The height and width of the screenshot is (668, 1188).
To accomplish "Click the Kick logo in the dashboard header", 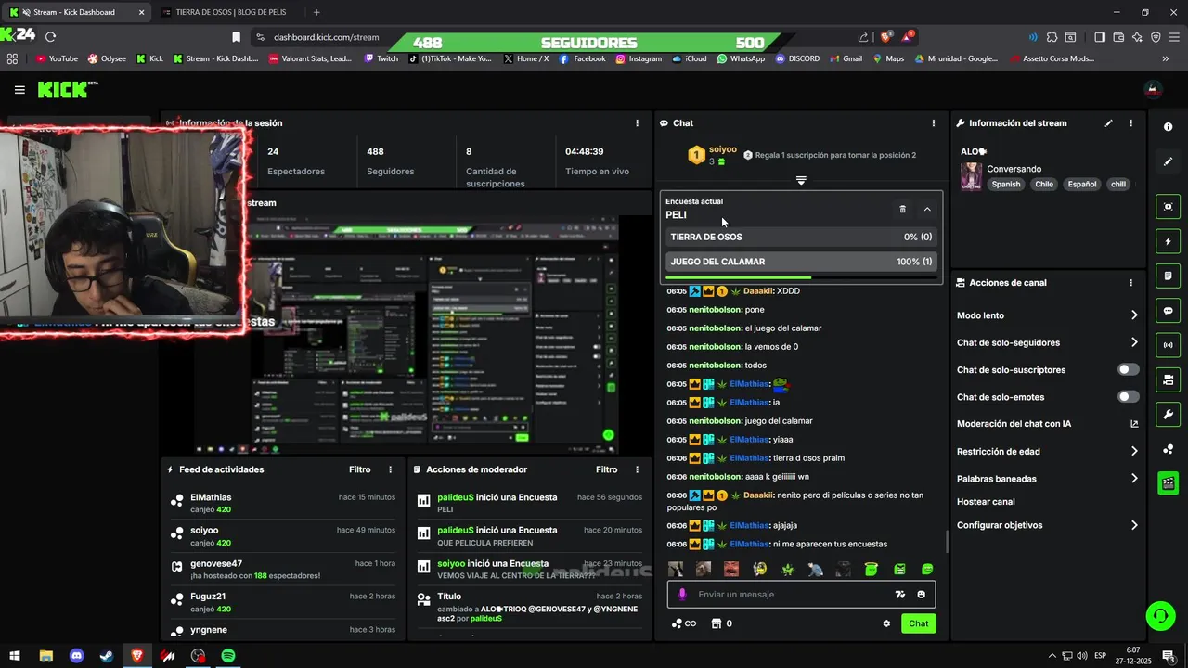I will (x=67, y=89).
